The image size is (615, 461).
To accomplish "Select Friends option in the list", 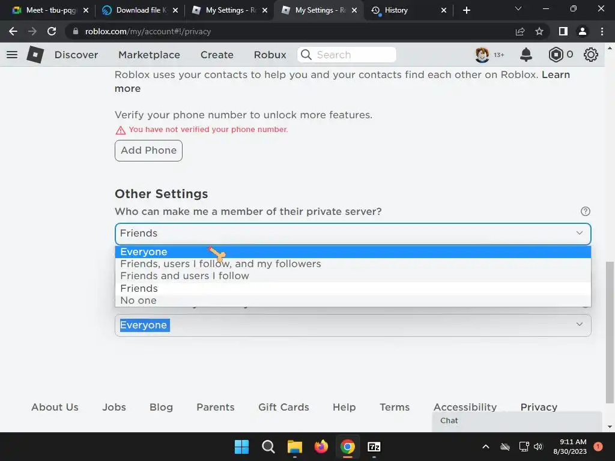I will point(353,289).
